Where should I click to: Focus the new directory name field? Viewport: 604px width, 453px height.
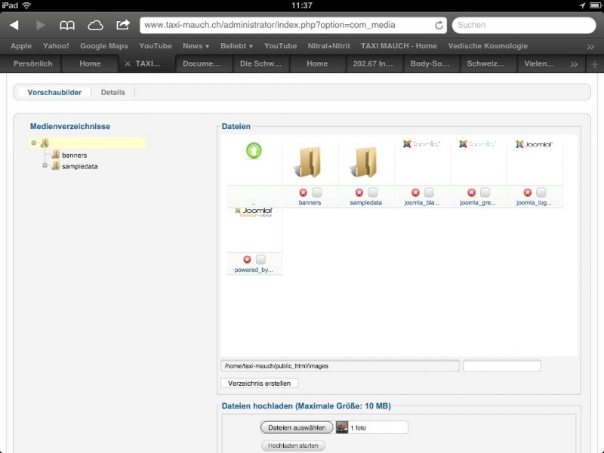coord(501,366)
